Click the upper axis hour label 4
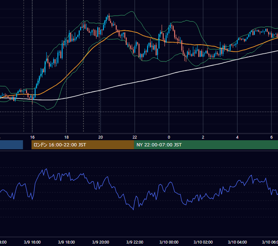This screenshot has height=246, width=278. click(x=237, y=137)
